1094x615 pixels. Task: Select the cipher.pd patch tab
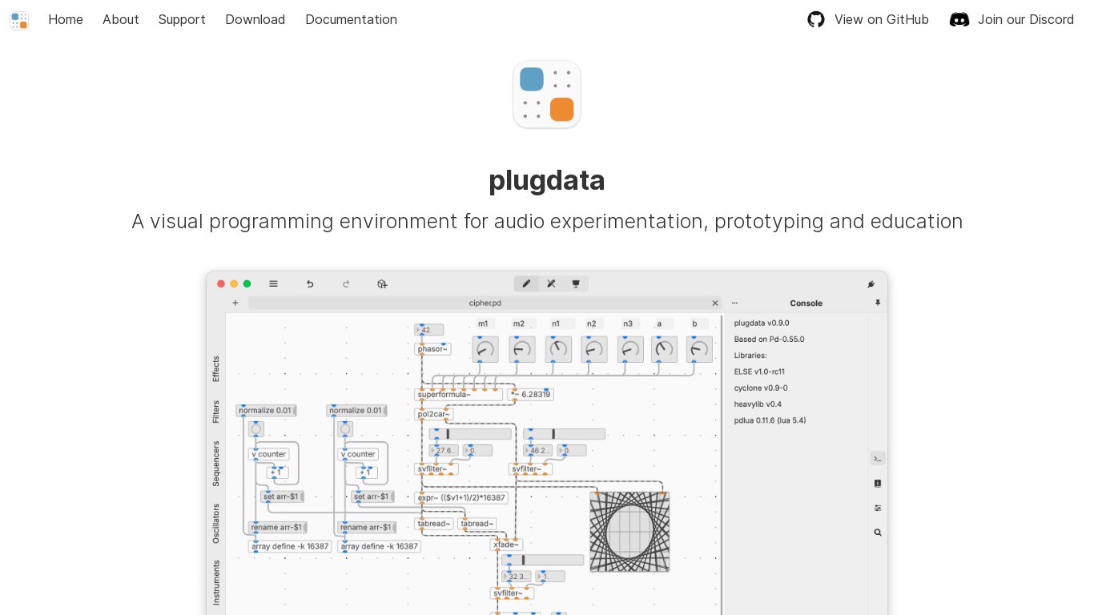pos(485,303)
